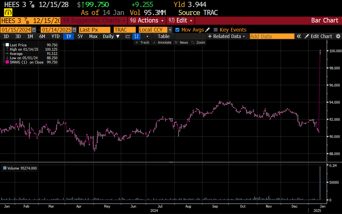This screenshot has height=214, width=342.
Task: Toggle the Mov Avgs checkbox
Action: [x=177, y=30]
